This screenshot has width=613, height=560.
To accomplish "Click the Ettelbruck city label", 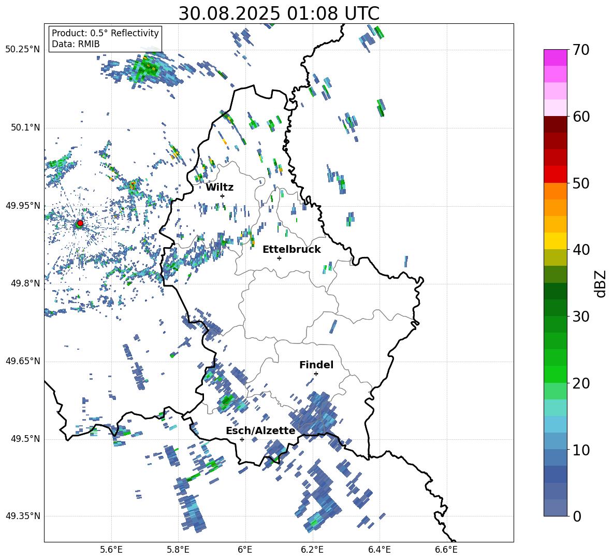I will point(291,250).
